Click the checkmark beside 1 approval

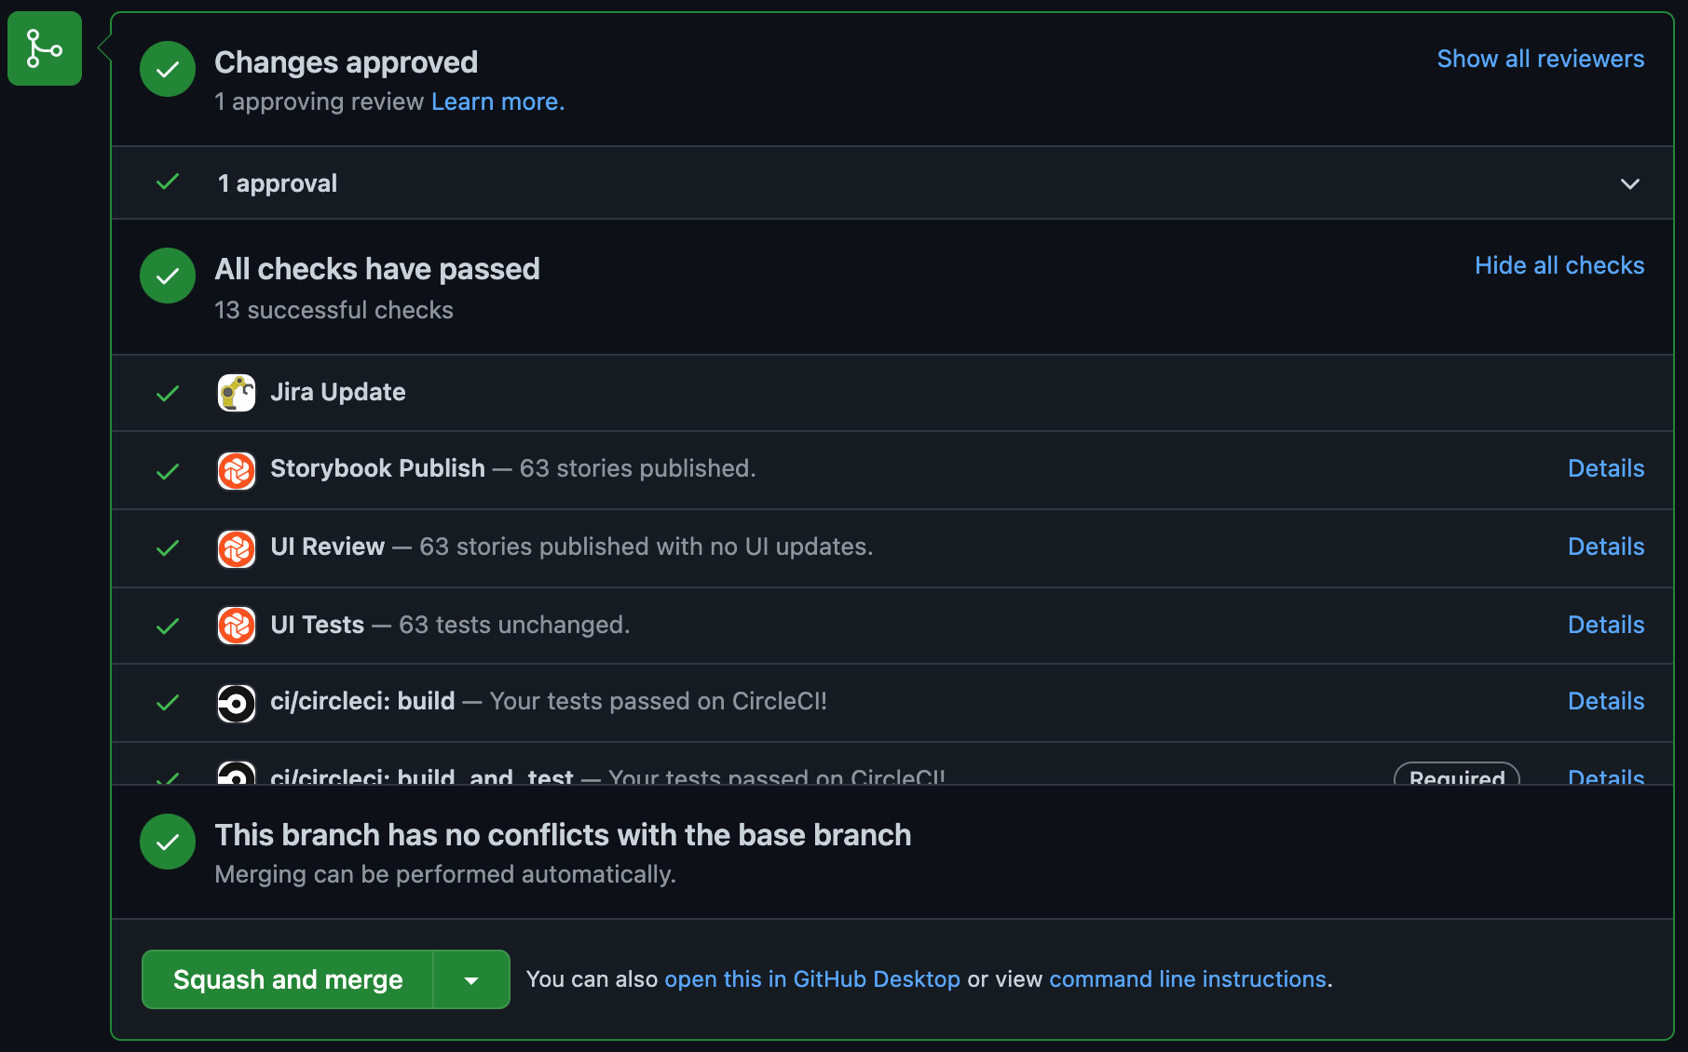168,182
